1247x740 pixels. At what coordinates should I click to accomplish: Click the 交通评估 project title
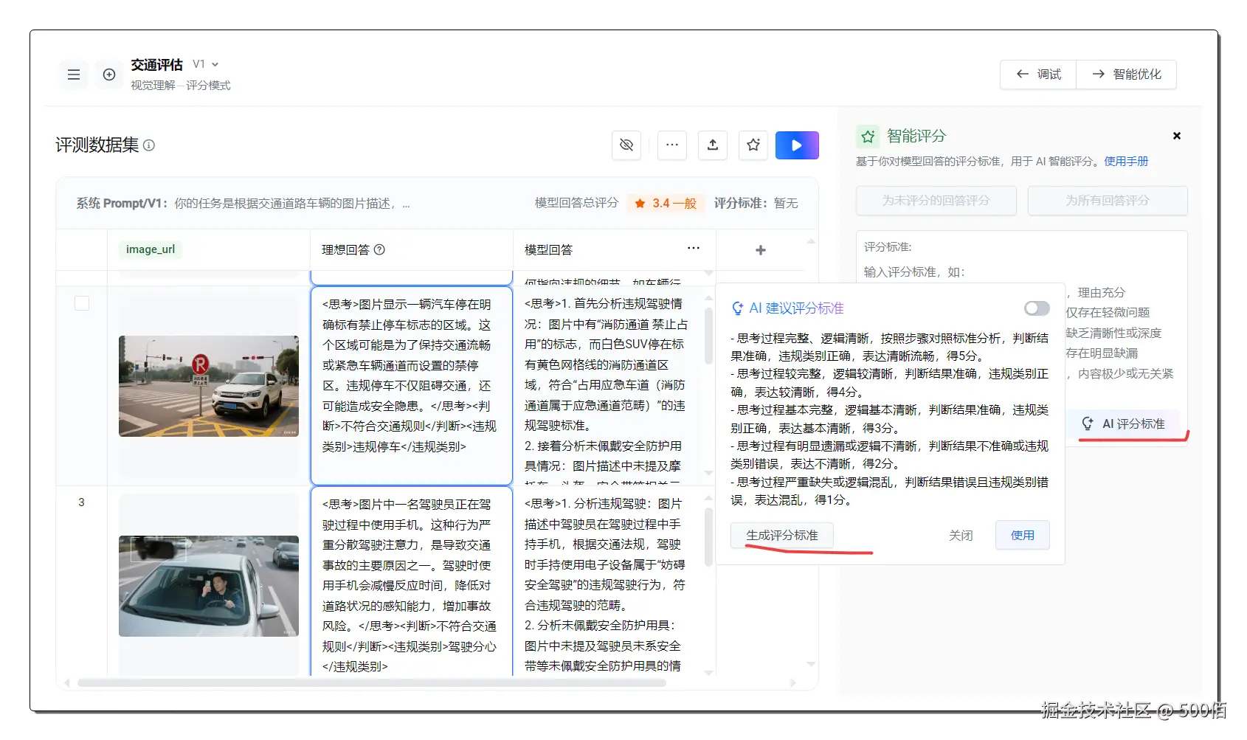[156, 65]
